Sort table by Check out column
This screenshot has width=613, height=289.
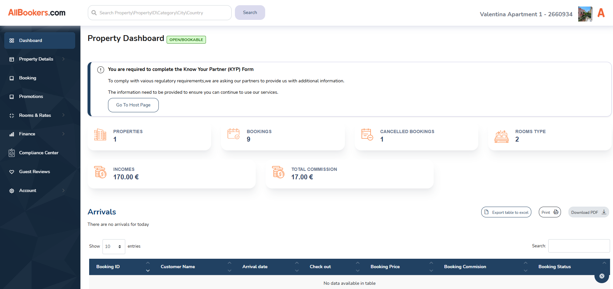[333, 267]
